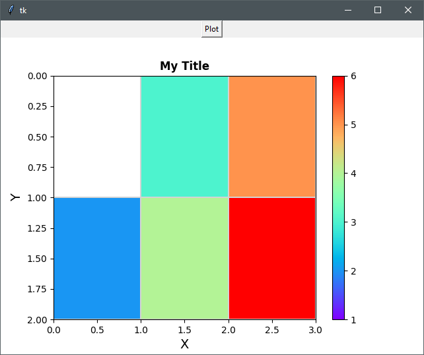Click y-axis tick label 2.00
Viewport: 424px width, 355px height.
38,320
